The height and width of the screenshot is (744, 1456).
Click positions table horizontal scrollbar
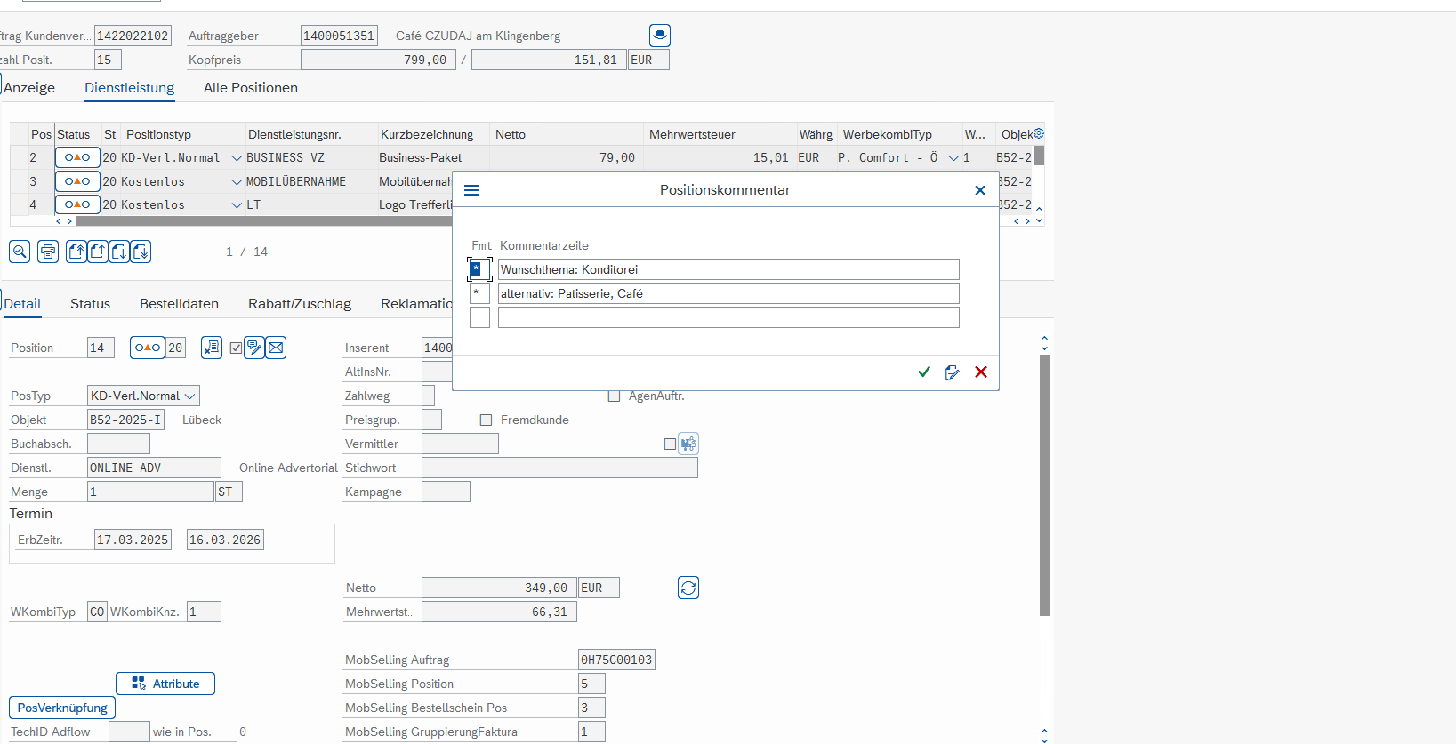click(263, 220)
